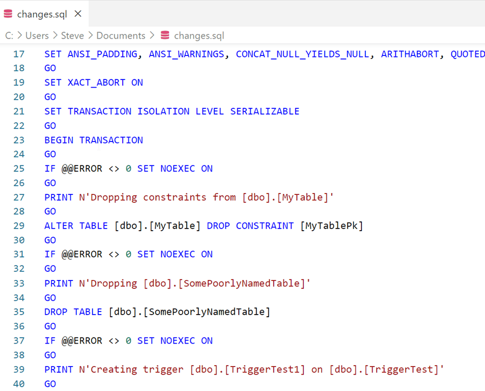
Task: Open the Documents breadcrumb dropdown
Action: (121, 36)
